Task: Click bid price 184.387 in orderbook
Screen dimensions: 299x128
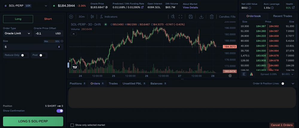Action: [x=261, y=26]
